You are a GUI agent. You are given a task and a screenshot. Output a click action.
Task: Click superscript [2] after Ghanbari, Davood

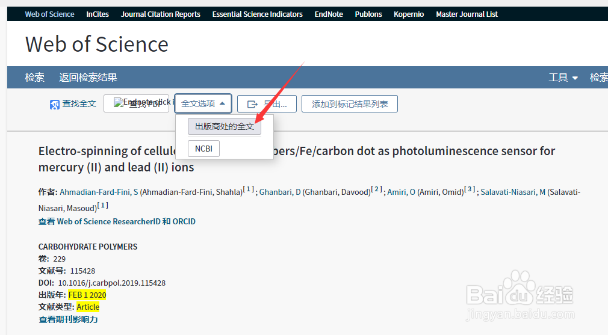[x=376, y=189]
